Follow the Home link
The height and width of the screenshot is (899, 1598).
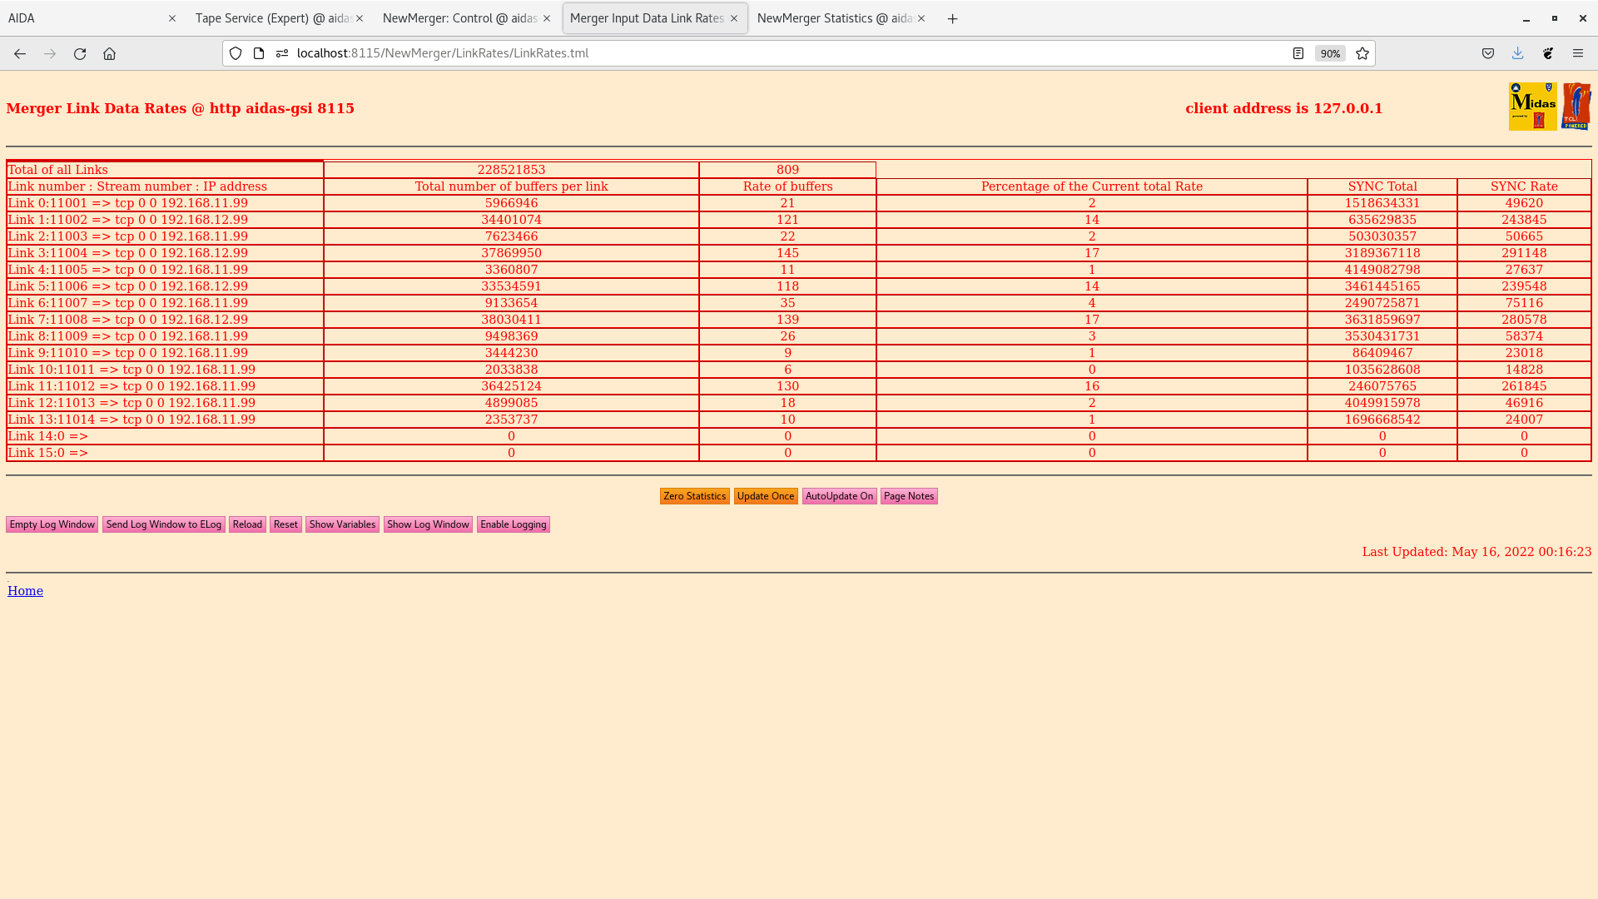[x=25, y=591]
